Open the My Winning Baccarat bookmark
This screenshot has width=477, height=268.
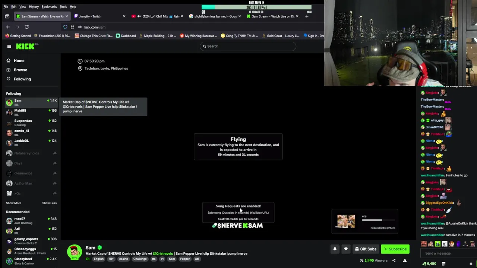198,36
